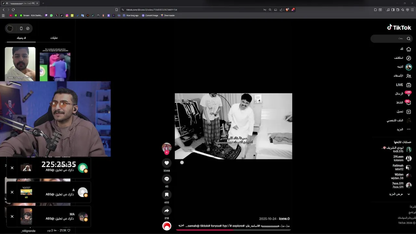Image resolution: width=416 pixels, height=234 pixels.
Task: Open the VPN shield icon in toolbar
Action: click(x=408, y=10)
